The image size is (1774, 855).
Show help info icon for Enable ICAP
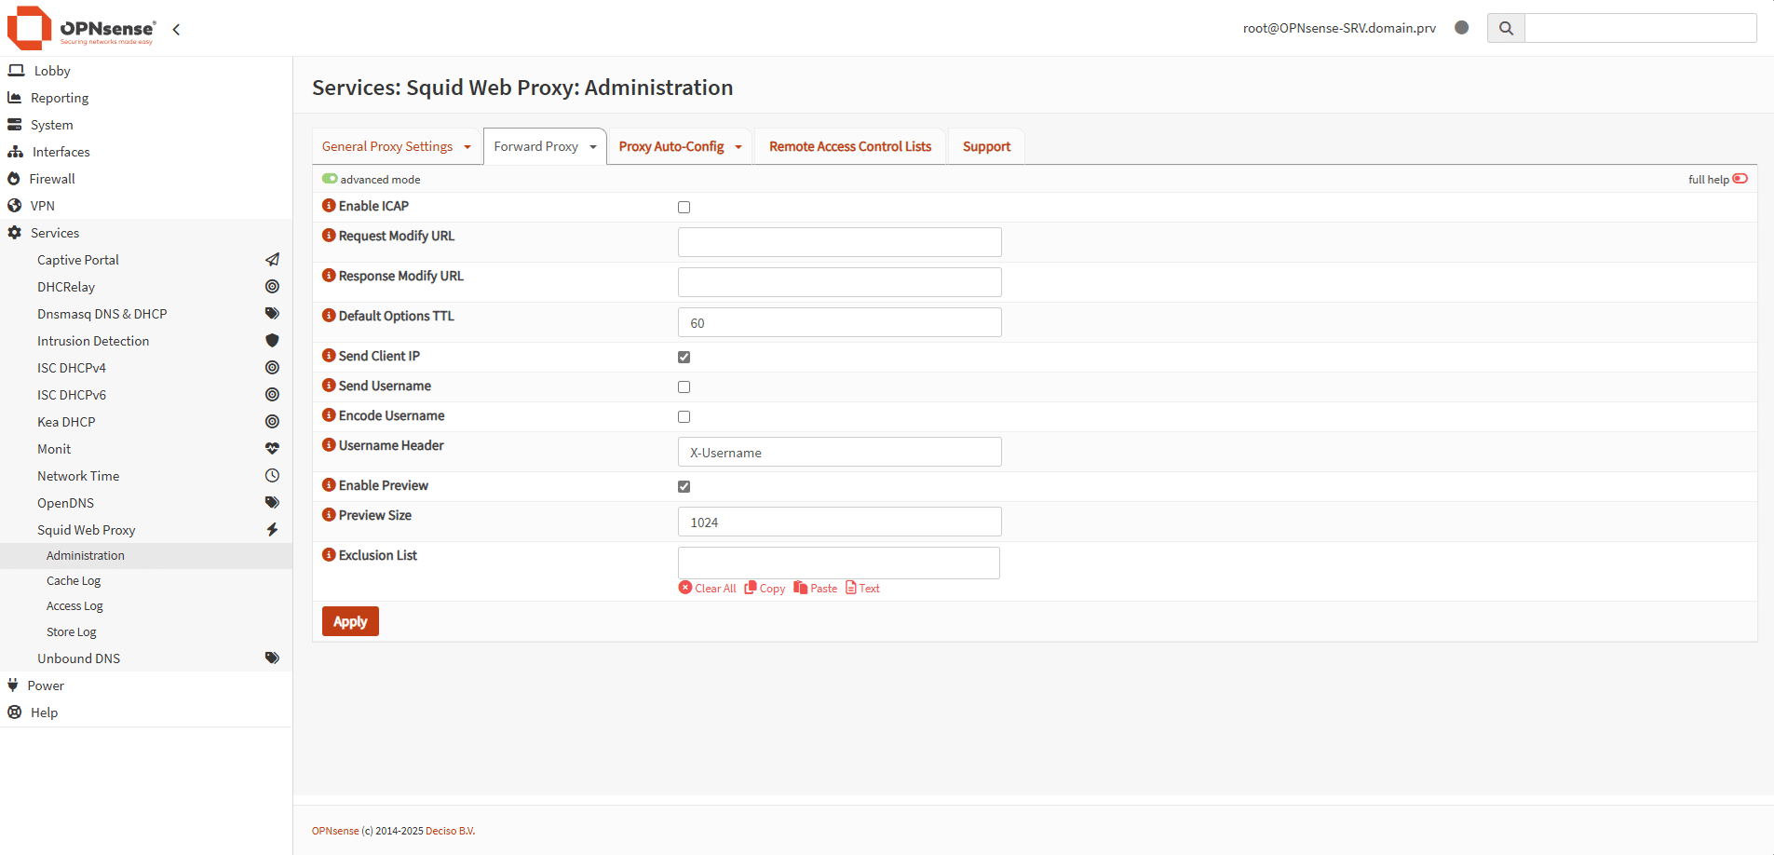329,206
